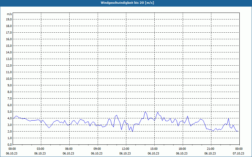Screen dimensions: 252x157
Task: Click the 11,0 y-axis label
Action: tap(9, 72)
